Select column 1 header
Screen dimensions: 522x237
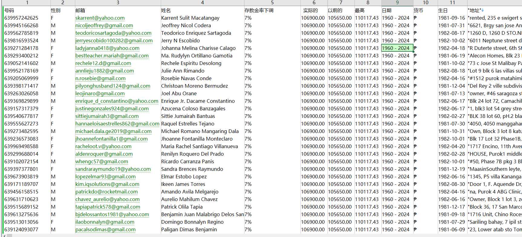pos(27,3)
